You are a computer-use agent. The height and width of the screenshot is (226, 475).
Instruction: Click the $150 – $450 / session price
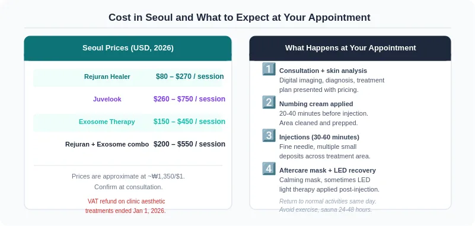189,122
